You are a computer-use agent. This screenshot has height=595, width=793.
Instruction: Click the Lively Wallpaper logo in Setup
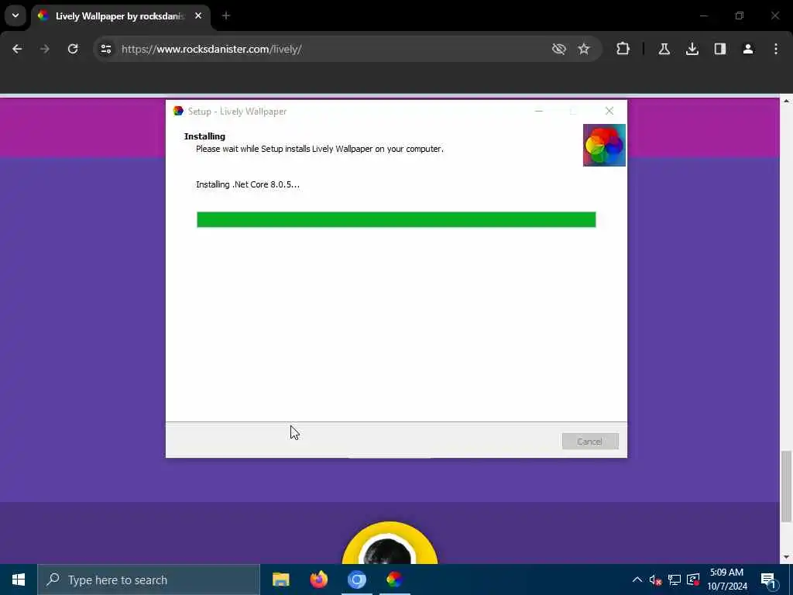[x=604, y=145]
